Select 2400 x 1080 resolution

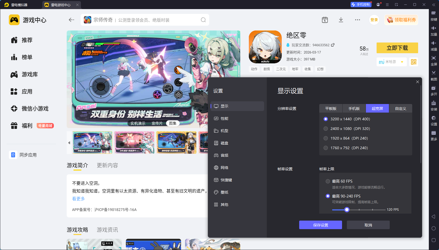click(x=326, y=129)
